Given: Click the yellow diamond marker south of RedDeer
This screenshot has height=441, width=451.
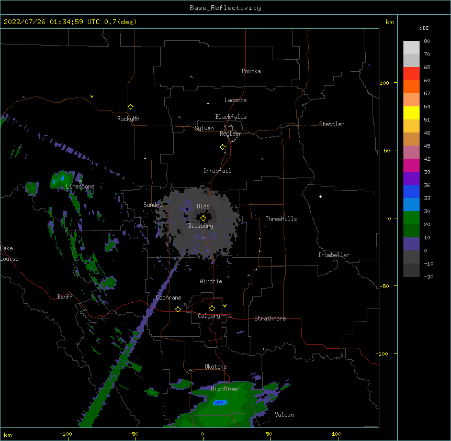Looking at the screenshot, I should 223,147.
